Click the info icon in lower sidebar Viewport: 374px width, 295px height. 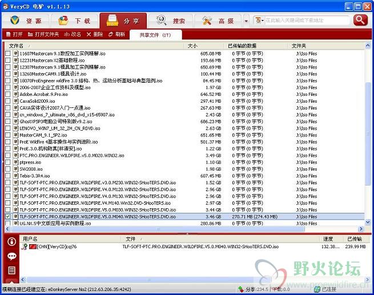pos(11,241)
